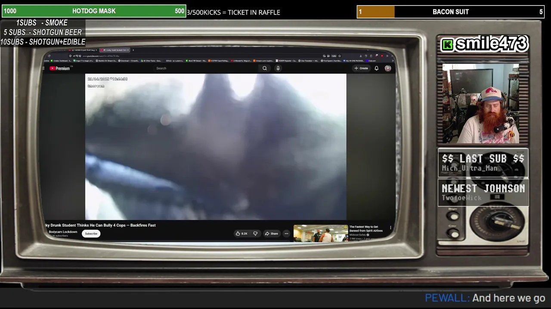Screen dimensions: 551x309
Task: Click the video timestamp overlay text
Action: (107, 79)
